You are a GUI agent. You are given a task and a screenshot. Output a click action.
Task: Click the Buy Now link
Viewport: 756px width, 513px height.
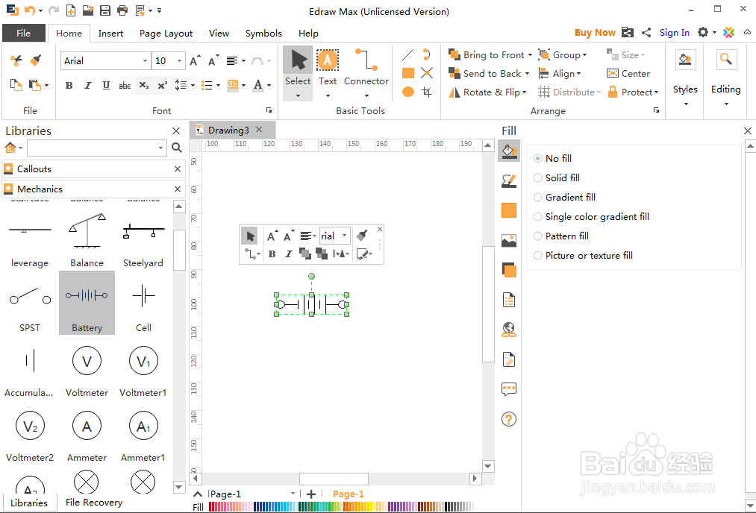(595, 33)
